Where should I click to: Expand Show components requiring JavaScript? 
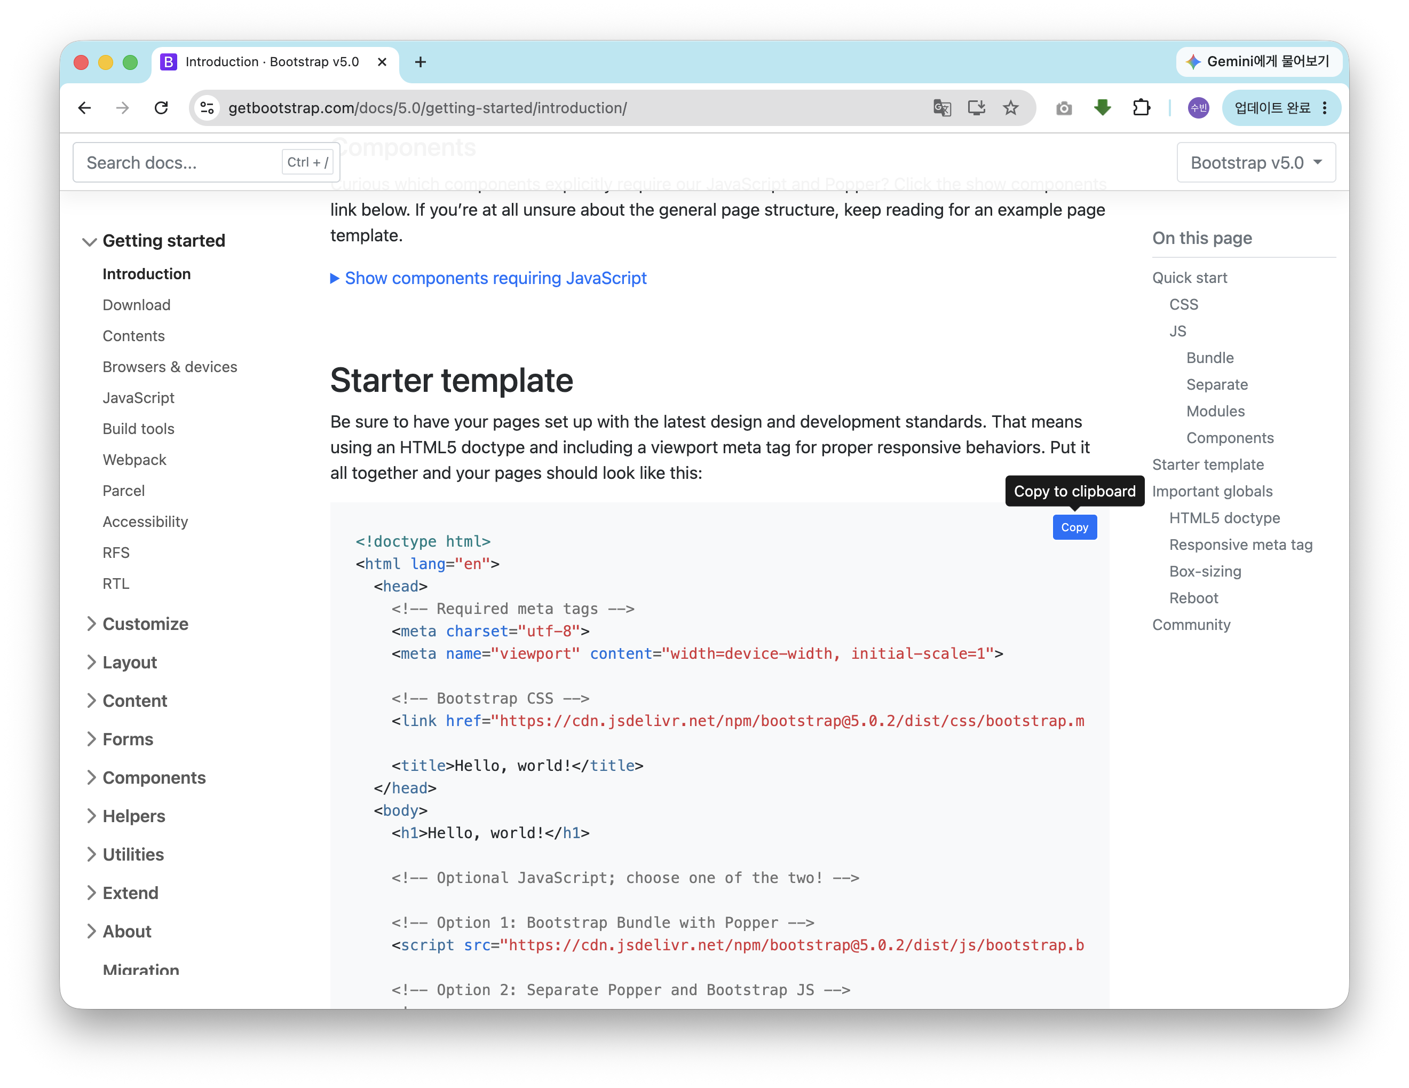(x=488, y=278)
